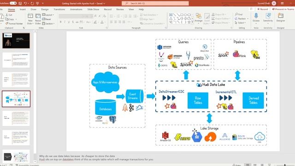Click the Save icon in title bar
This screenshot has height=166, width=295.
point(20,3)
